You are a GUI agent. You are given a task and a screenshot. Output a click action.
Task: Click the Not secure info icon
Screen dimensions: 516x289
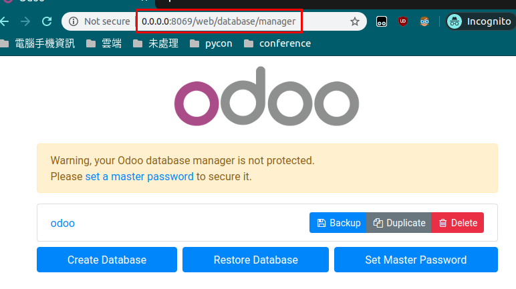pyautogui.click(x=74, y=22)
